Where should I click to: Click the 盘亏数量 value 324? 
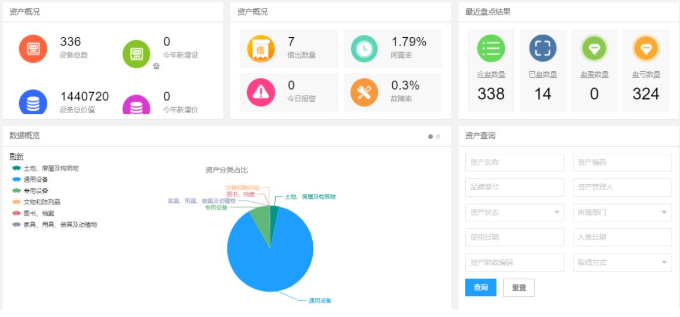coord(646,94)
